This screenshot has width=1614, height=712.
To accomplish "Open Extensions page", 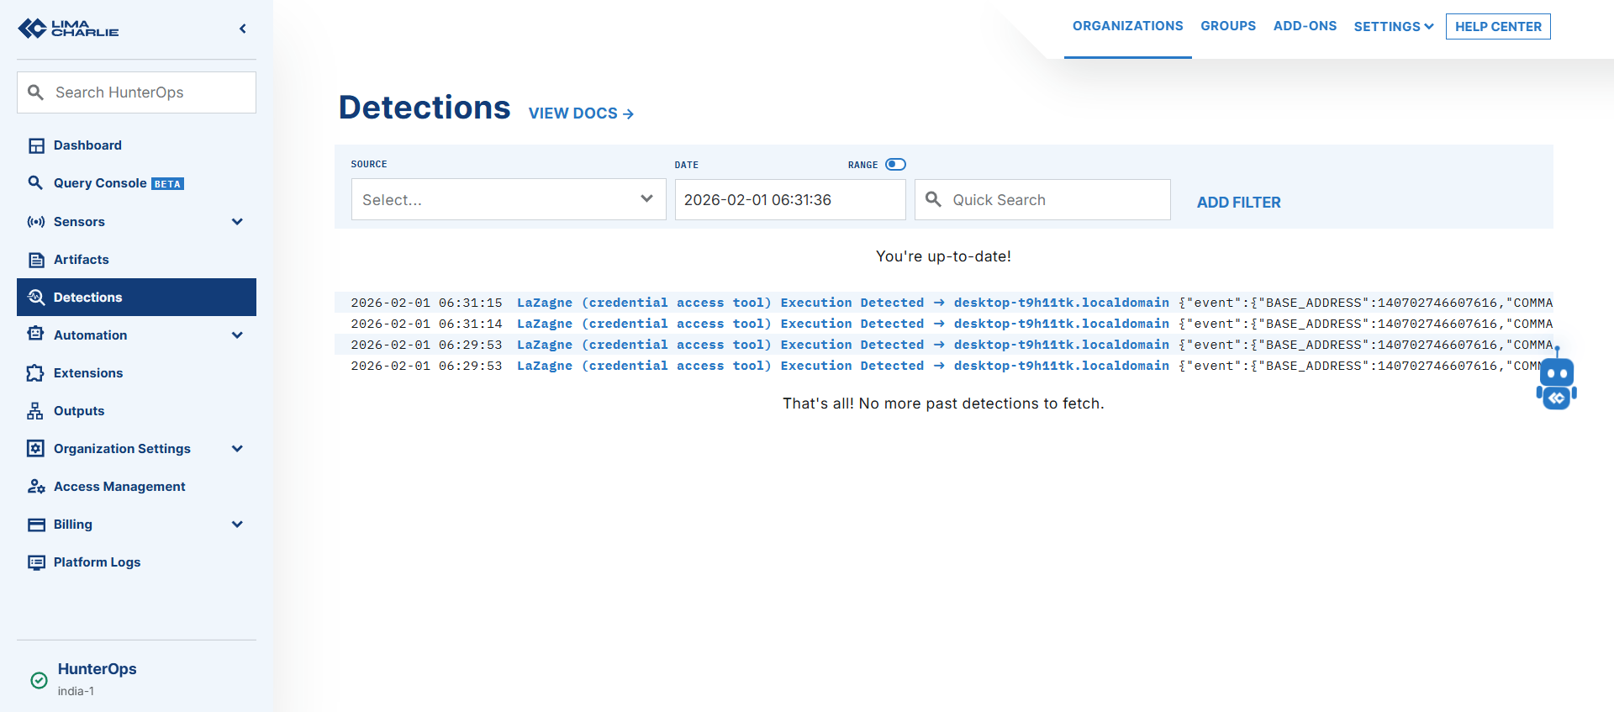I will [x=136, y=373].
